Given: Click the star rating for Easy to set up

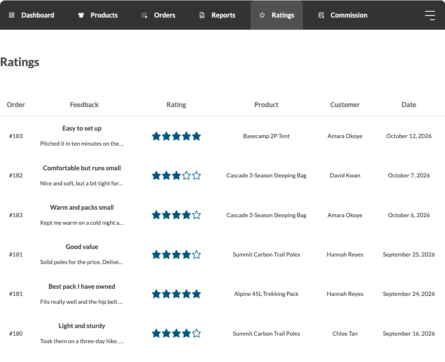Looking at the screenshot, I should click(176, 136).
